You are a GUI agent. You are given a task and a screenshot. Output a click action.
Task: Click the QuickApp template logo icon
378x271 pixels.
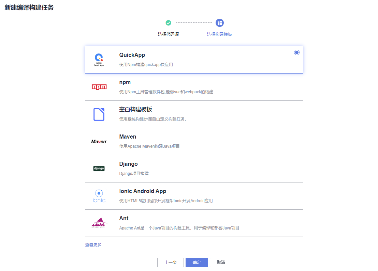pyautogui.click(x=99, y=60)
